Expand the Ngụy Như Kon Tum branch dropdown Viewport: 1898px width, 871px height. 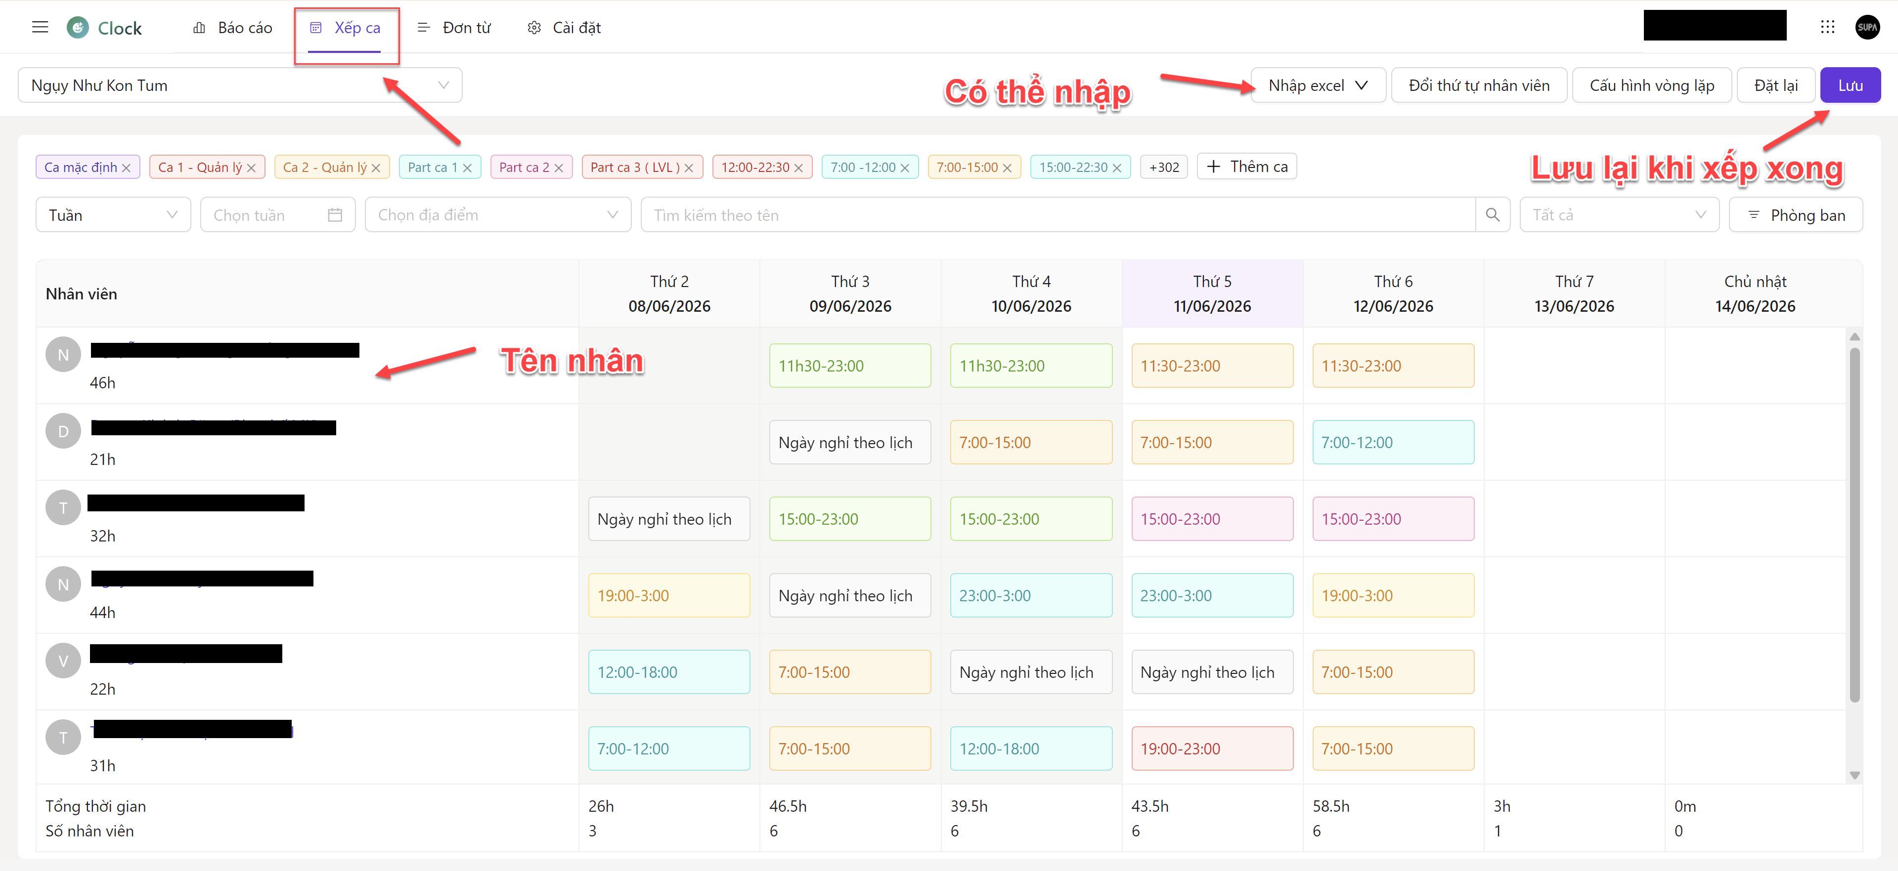240,85
